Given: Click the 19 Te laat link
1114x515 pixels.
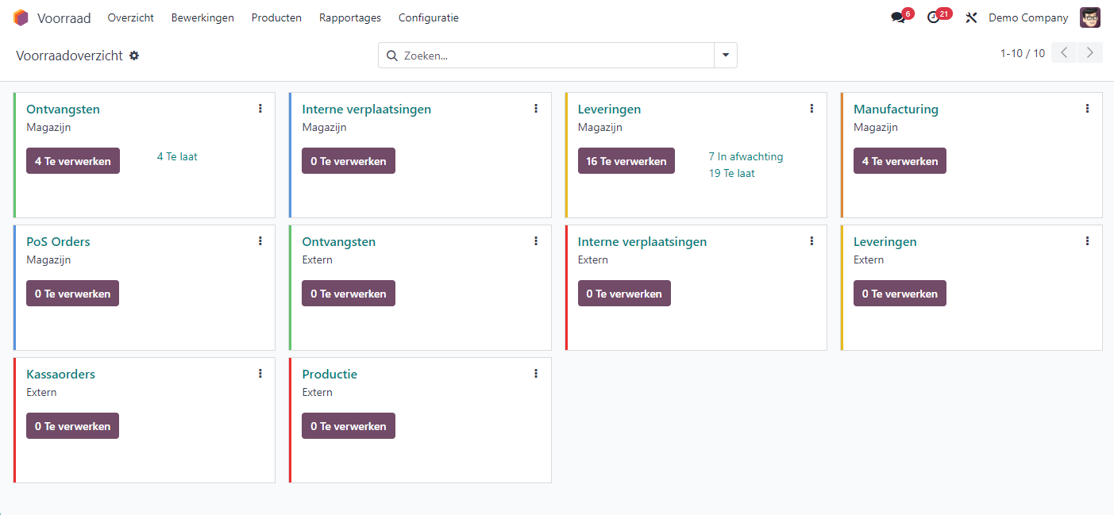Looking at the screenshot, I should [731, 173].
